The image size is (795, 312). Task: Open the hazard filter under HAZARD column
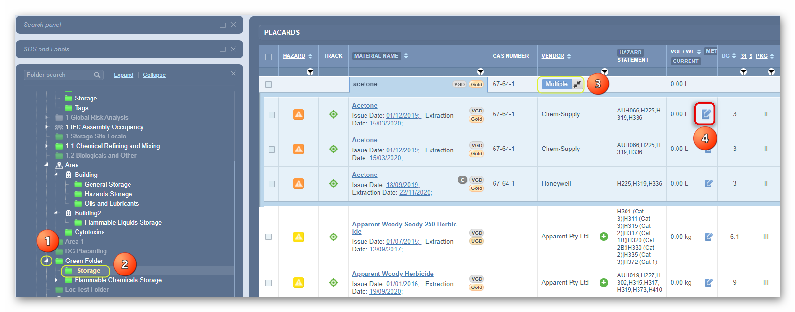[x=310, y=72]
